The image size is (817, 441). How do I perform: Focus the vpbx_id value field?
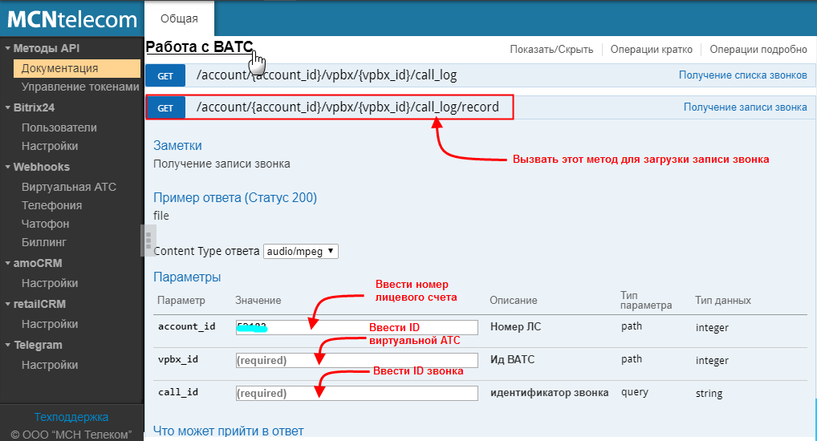(357, 360)
